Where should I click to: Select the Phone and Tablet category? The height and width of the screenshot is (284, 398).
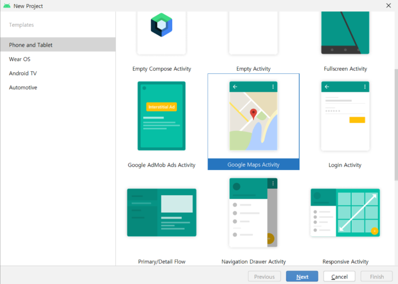(x=58, y=45)
